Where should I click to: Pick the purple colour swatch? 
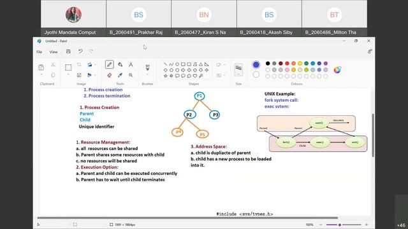coord(326,64)
